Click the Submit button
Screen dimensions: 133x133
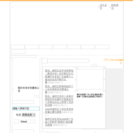click(28, 122)
